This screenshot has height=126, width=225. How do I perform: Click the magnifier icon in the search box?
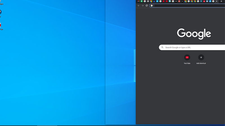(x=162, y=47)
